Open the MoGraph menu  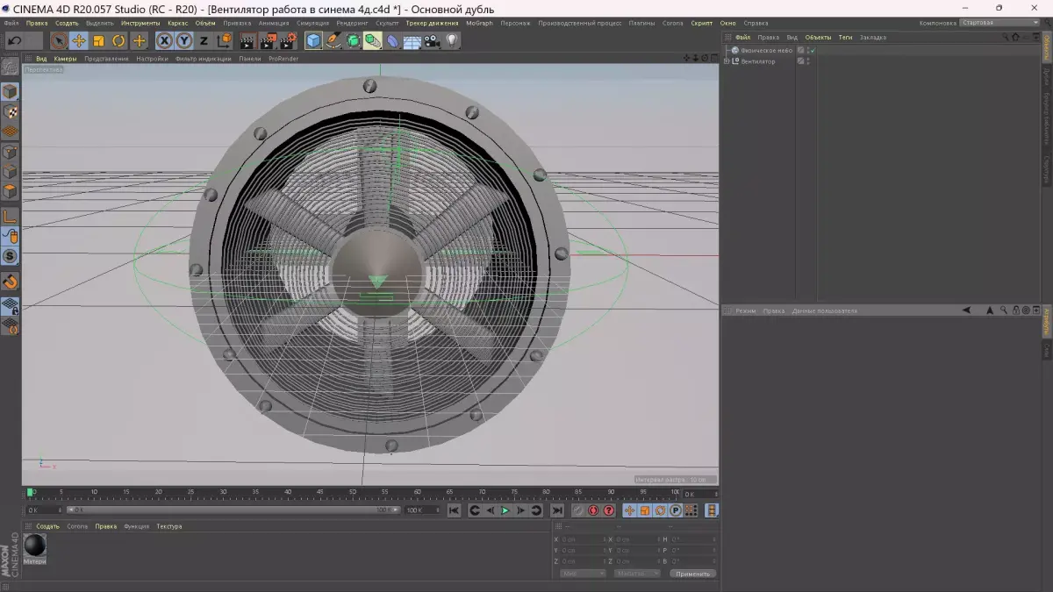(x=479, y=23)
